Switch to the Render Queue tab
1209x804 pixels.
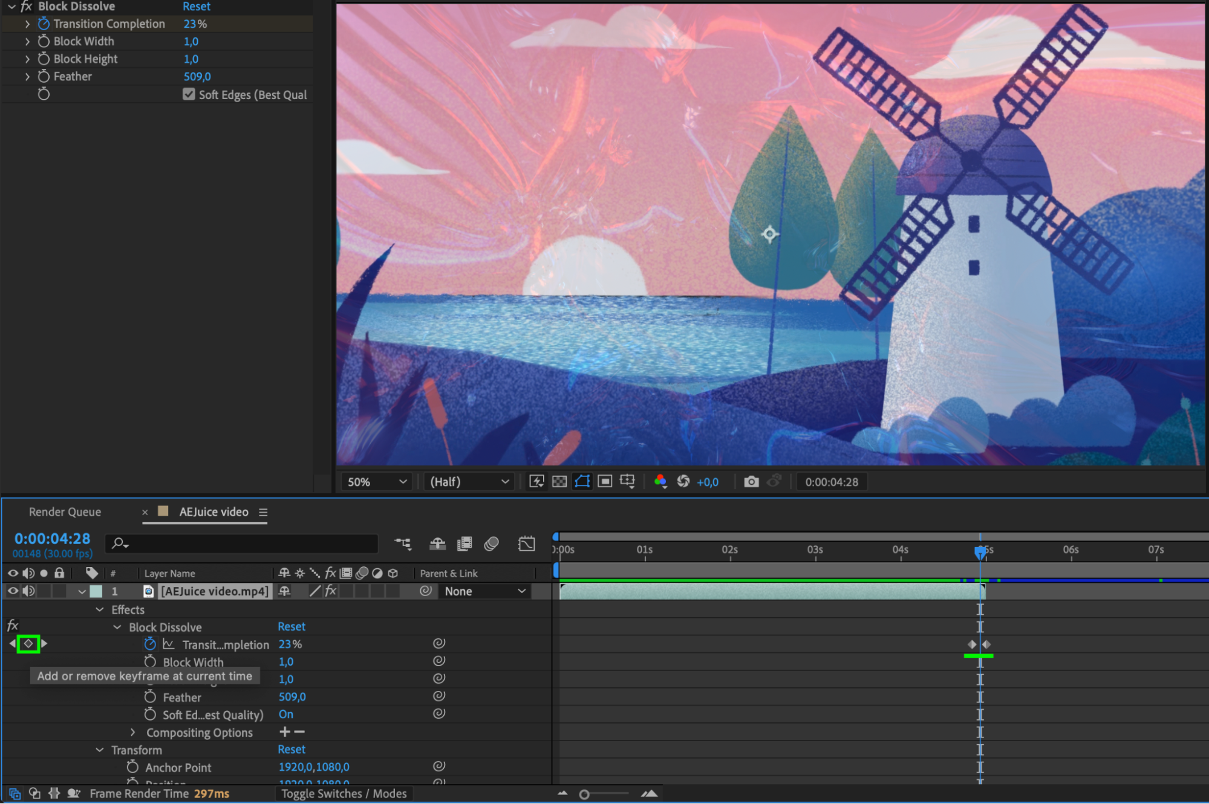[x=65, y=512]
